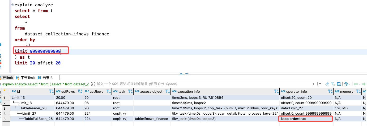367x126 pixels.
Task: Click the 20.00 estRows cell
Action: (x=69, y=97)
